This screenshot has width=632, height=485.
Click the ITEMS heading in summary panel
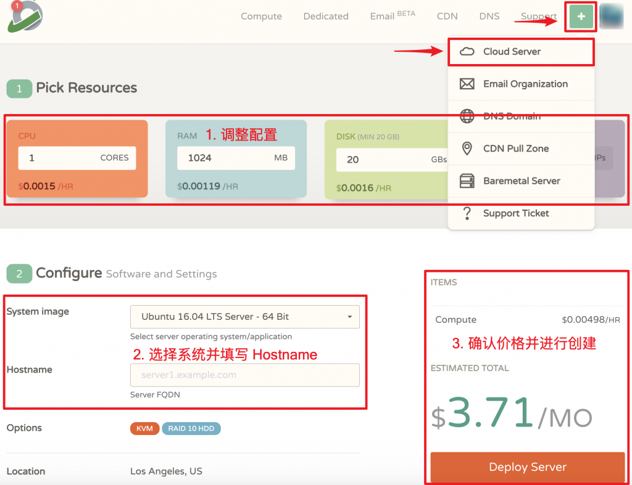click(443, 282)
